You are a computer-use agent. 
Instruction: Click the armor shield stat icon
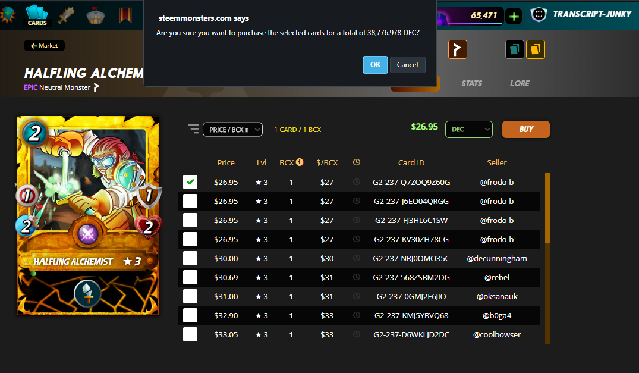[x=149, y=195]
